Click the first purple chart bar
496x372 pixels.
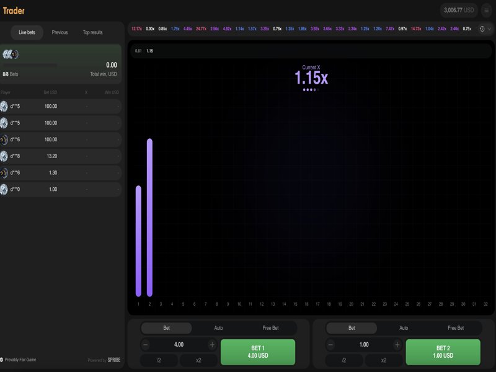138,241
